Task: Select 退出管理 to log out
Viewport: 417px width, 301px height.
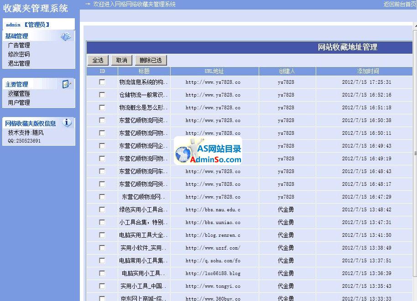Action: [x=19, y=63]
